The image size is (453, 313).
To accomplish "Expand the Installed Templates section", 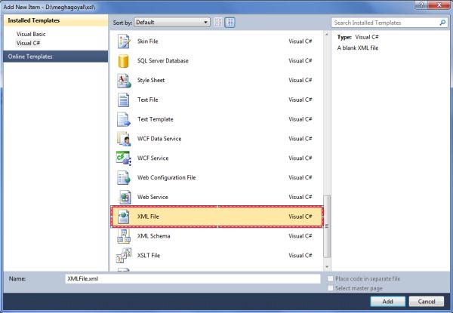I will click(x=55, y=20).
